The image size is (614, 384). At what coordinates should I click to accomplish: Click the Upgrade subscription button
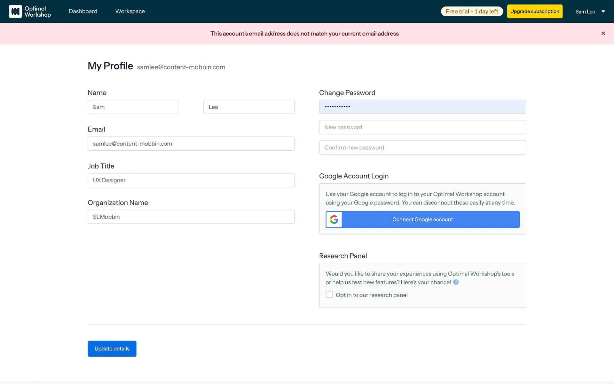click(534, 12)
